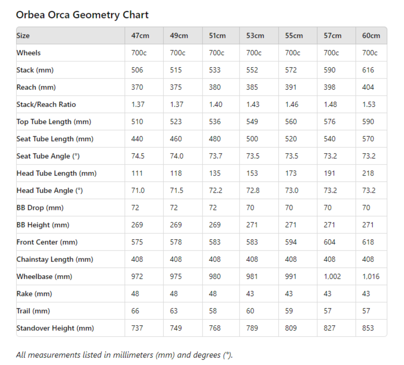Click the Wheelbase value 1,002
The image size is (404, 365).
[332, 276]
